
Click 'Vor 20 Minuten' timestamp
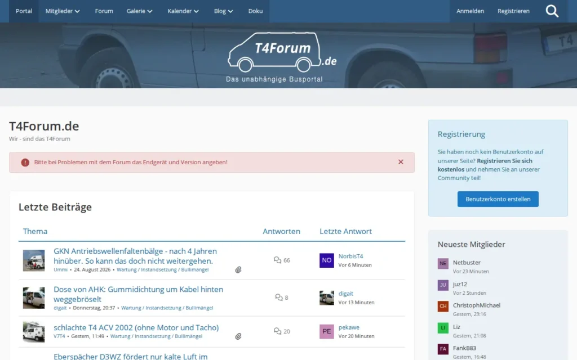tap(356, 336)
